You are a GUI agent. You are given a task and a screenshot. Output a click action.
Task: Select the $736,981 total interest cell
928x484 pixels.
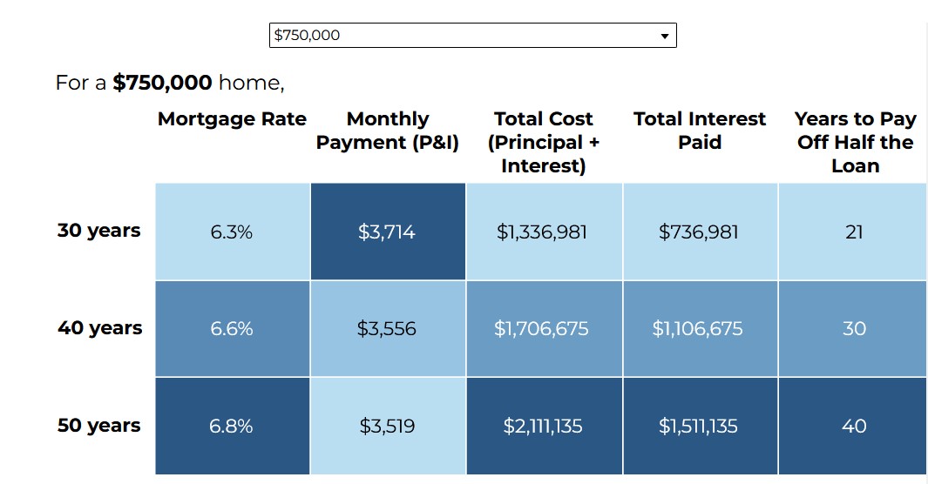(699, 232)
